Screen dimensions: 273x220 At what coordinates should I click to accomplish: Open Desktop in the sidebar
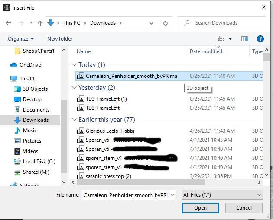coord(27,99)
